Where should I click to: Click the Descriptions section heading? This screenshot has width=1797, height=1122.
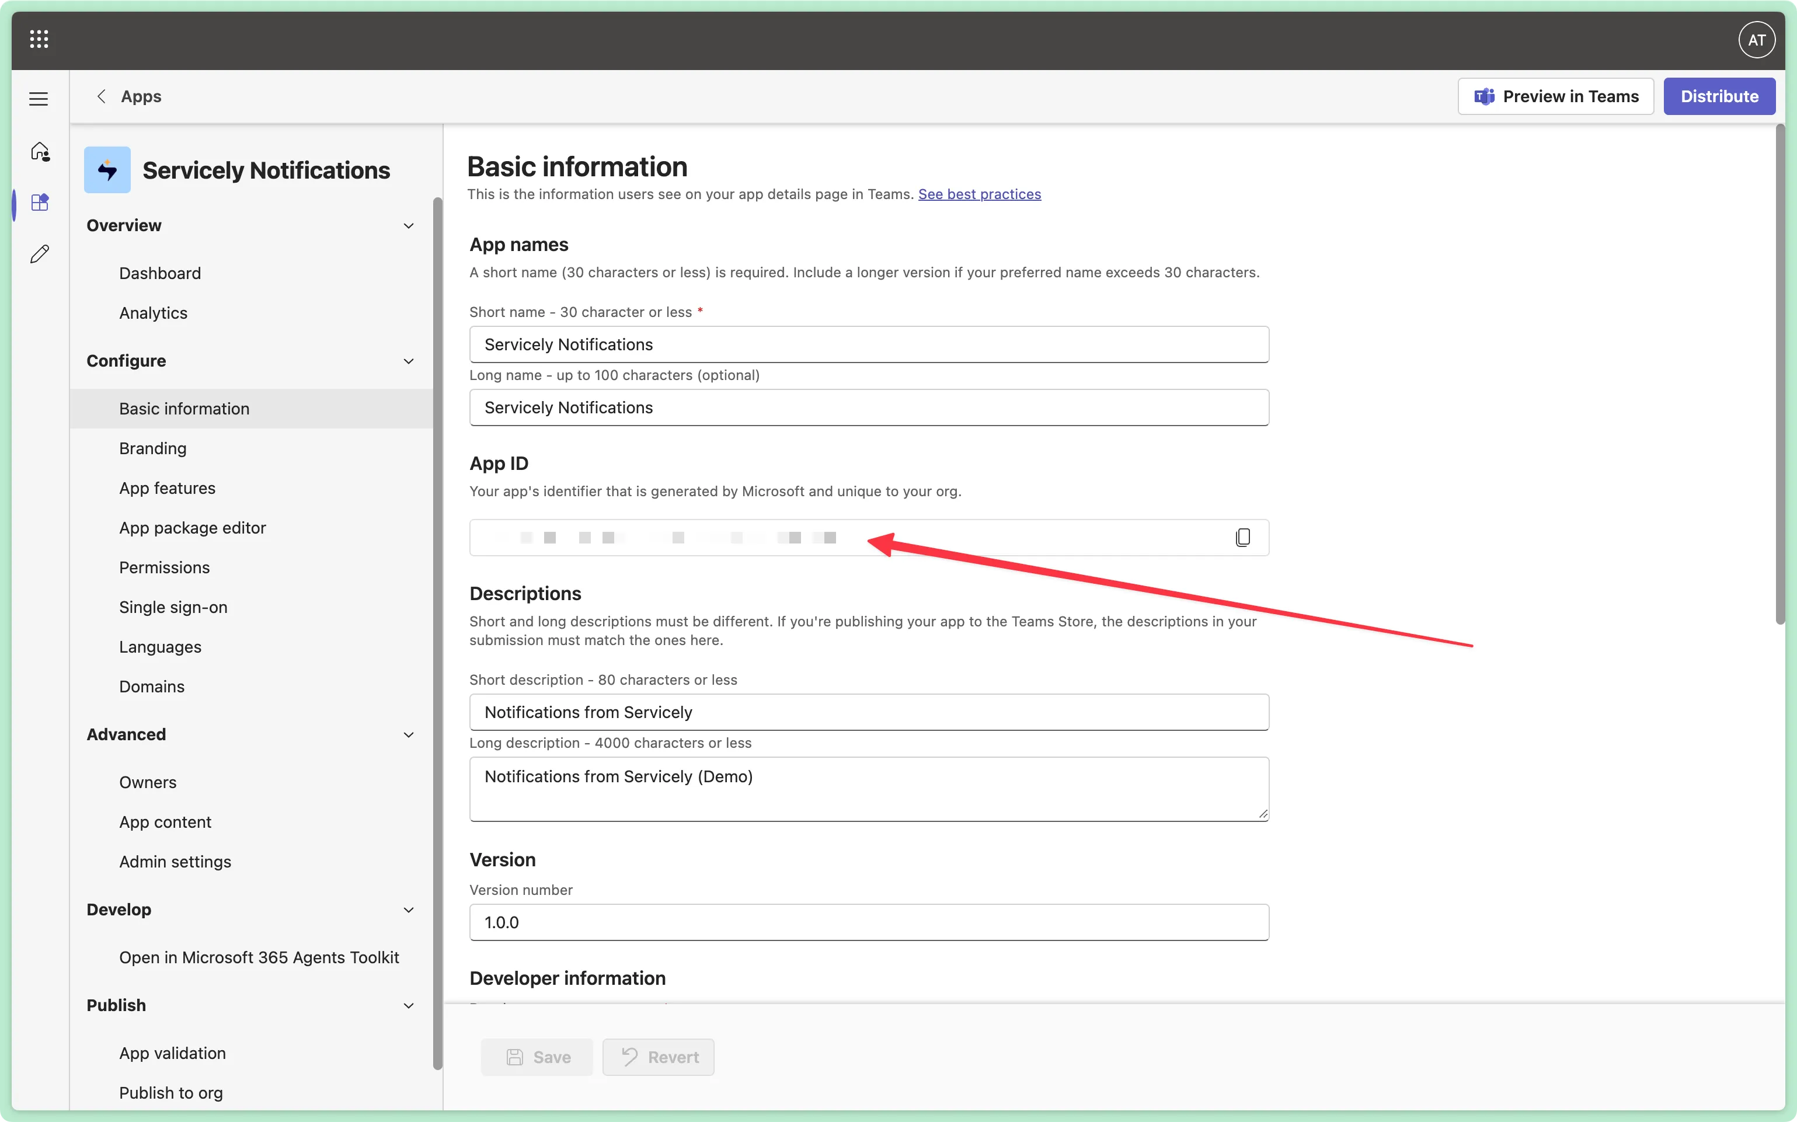point(525,594)
